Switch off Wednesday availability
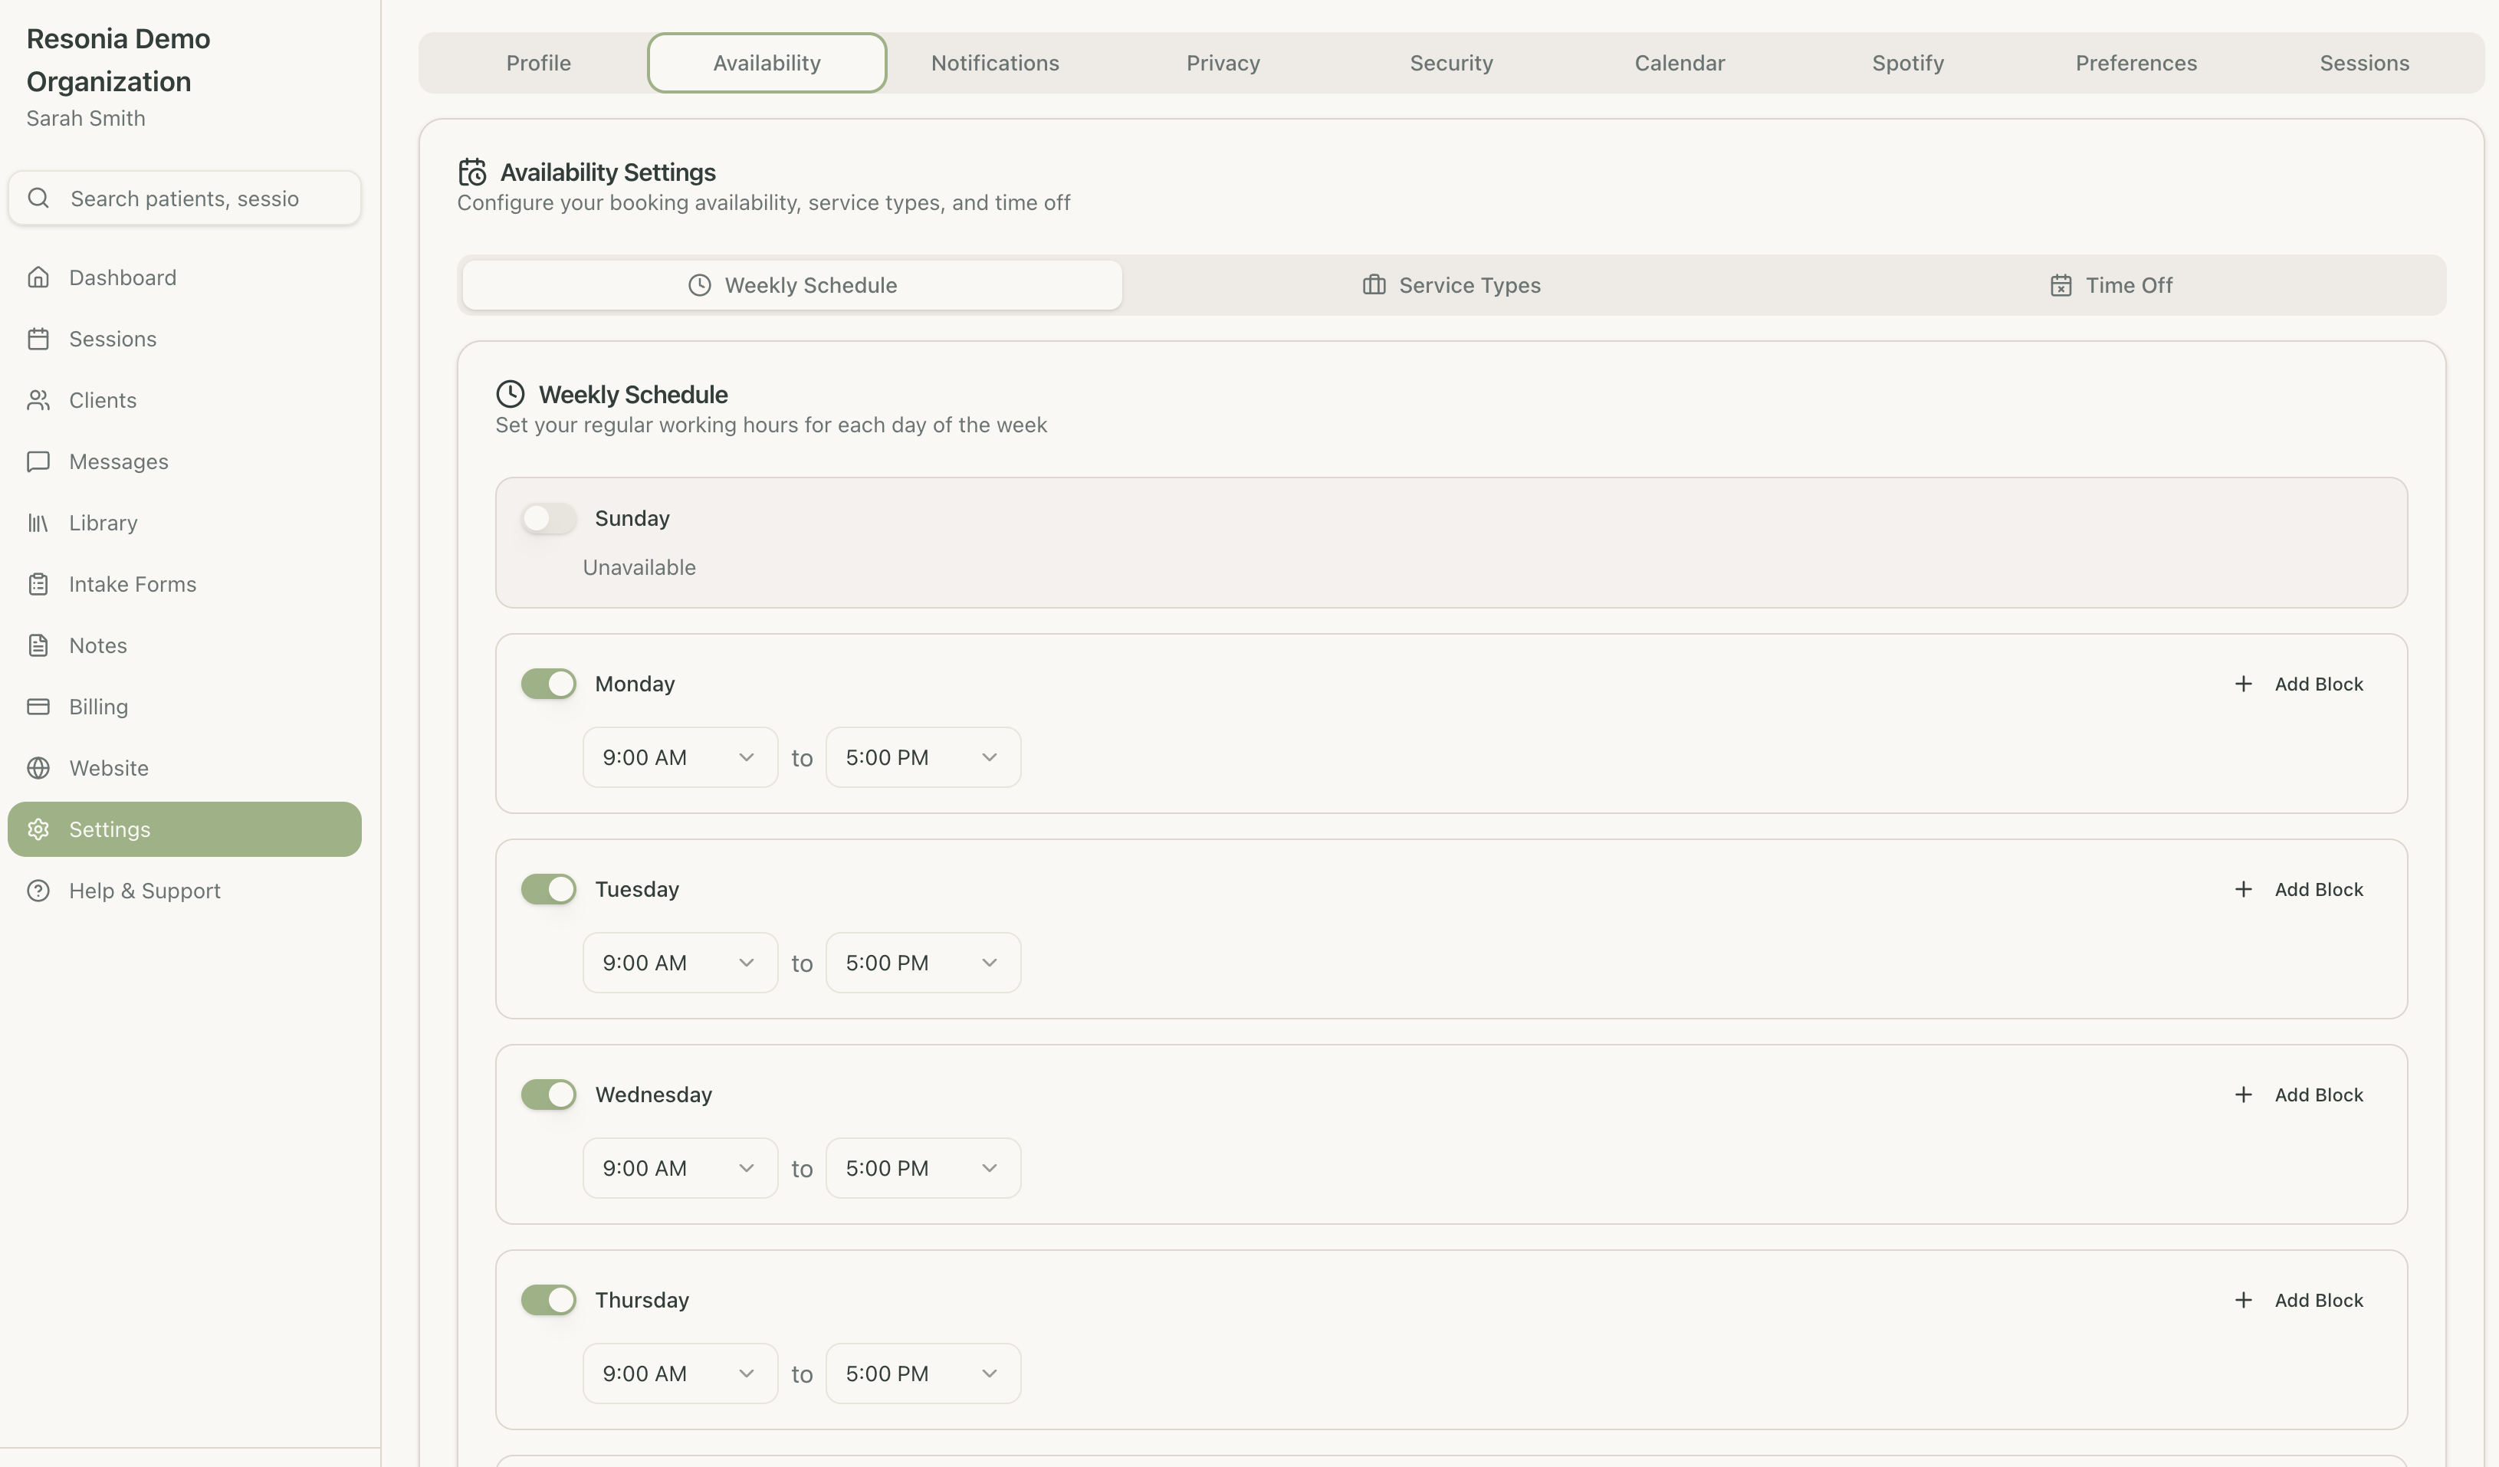The image size is (2499, 1467). click(x=548, y=1095)
